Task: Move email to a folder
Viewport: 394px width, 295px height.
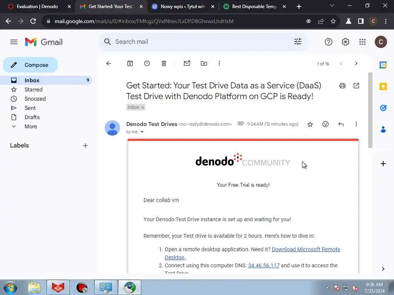Action: [x=204, y=63]
